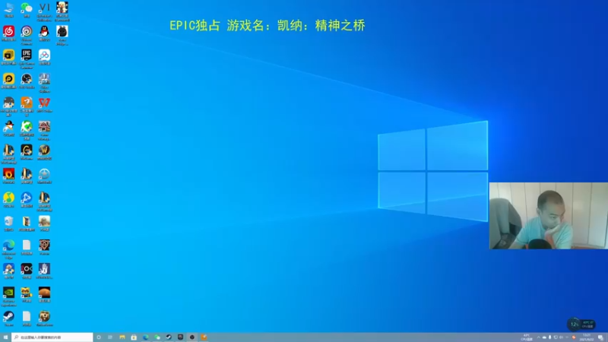Launch Steam from the desktop shortcut
608x342 pixels.
(x=8, y=318)
